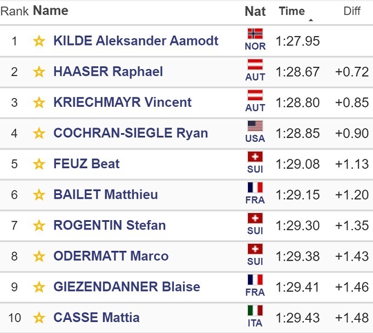Click Austria flag next to HAASER Raphael
This screenshot has height=333, width=373.
pyautogui.click(x=255, y=65)
